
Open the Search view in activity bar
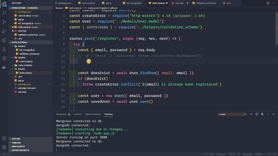point(4,13)
